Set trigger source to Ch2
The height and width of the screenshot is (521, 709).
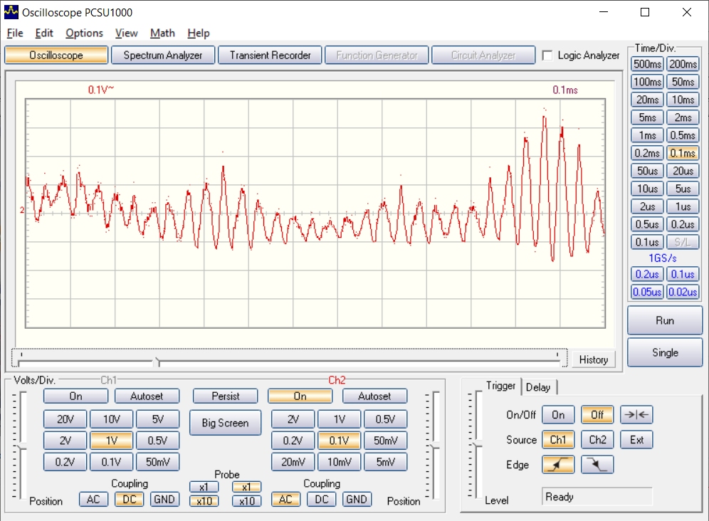597,440
